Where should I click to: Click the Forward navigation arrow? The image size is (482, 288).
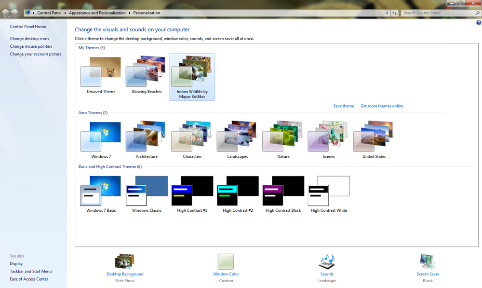(14, 13)
